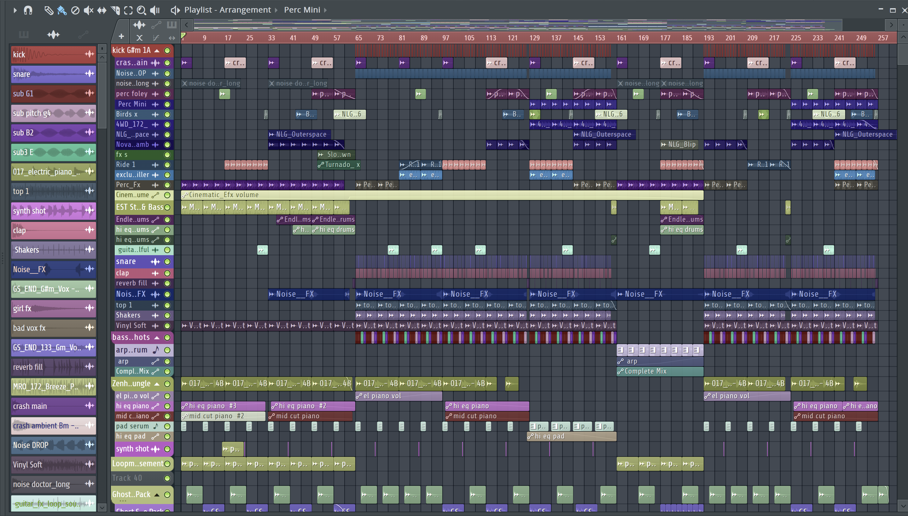Open the playlist options menu arrow

15,10
